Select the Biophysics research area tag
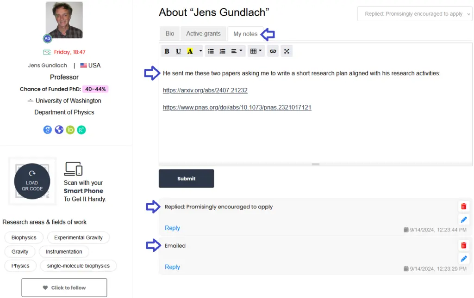 pyautogui.click(x=24, y=237)
